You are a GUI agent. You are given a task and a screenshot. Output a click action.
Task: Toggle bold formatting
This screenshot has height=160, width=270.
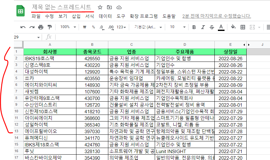(194, 27)
